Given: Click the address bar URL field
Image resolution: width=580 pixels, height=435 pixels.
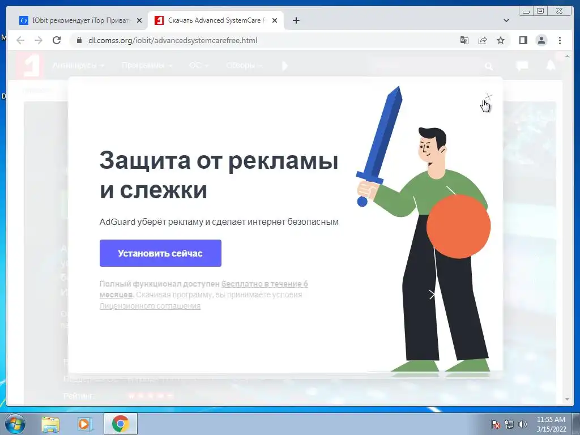Looking at the screenshot, I should [x=173, y=40].
